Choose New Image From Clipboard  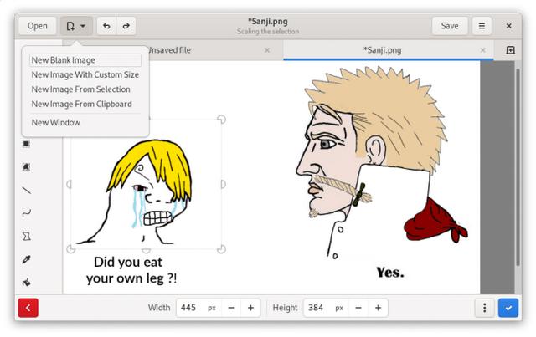coord(81,104)
